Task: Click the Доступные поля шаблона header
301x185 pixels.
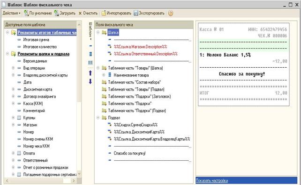Action: coord(41,24)
